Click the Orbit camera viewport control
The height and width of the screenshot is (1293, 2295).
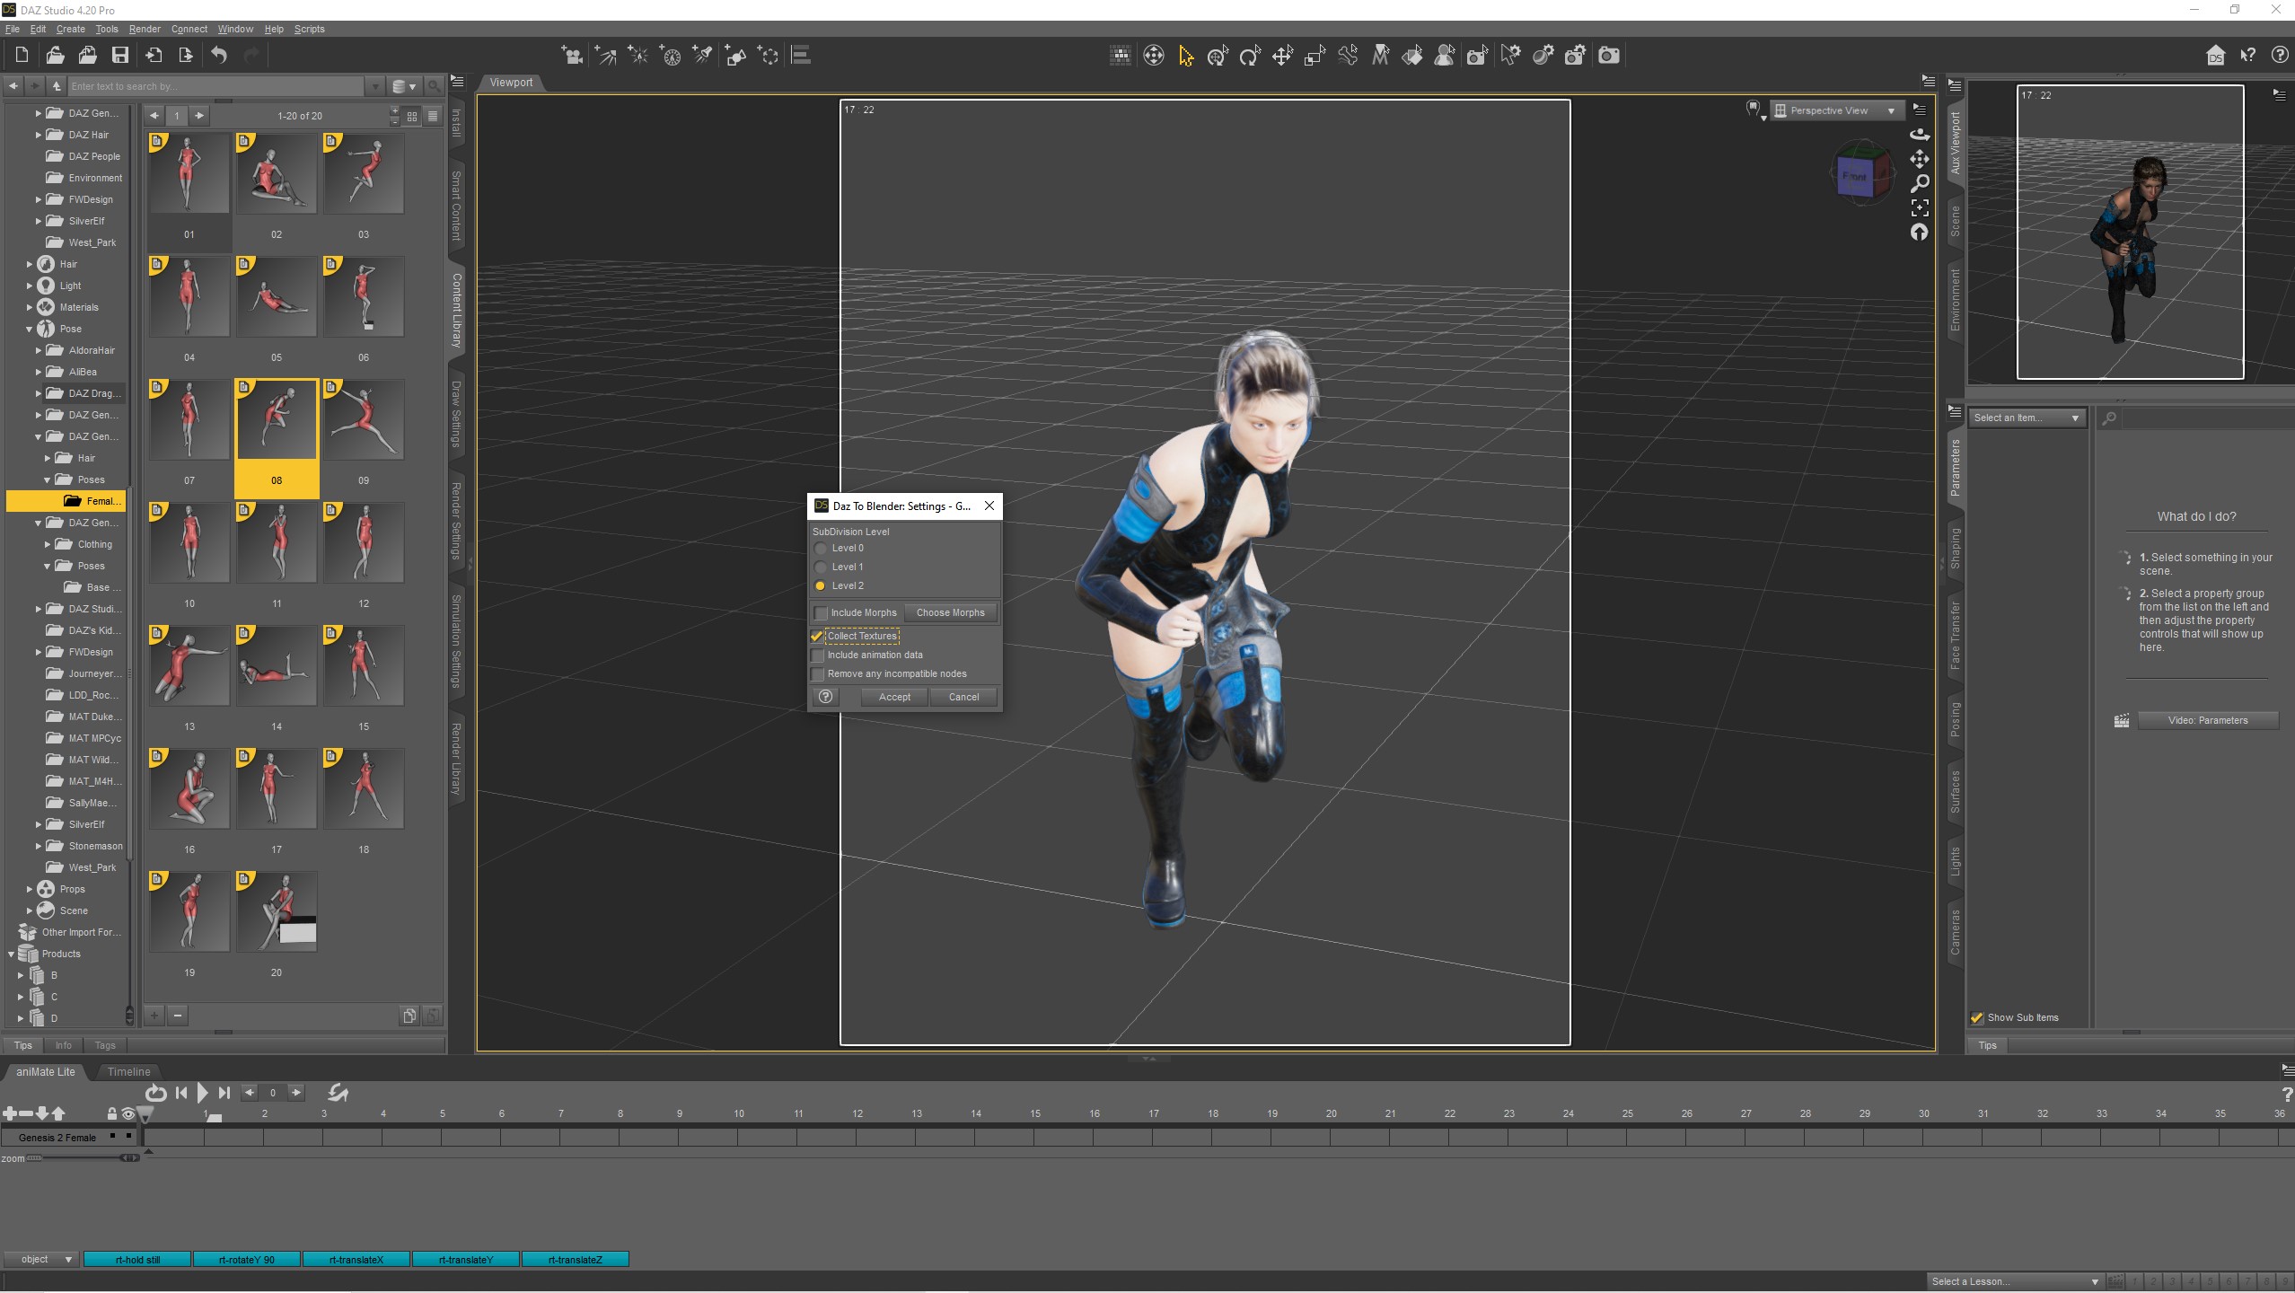(1920, 135)
